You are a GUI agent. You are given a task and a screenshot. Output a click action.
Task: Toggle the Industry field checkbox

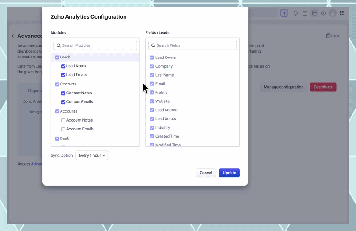click(152, 127)
